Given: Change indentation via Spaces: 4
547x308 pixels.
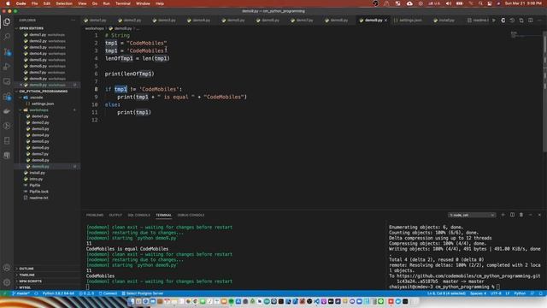Looking at the screenshot, I should coord(478,293).
